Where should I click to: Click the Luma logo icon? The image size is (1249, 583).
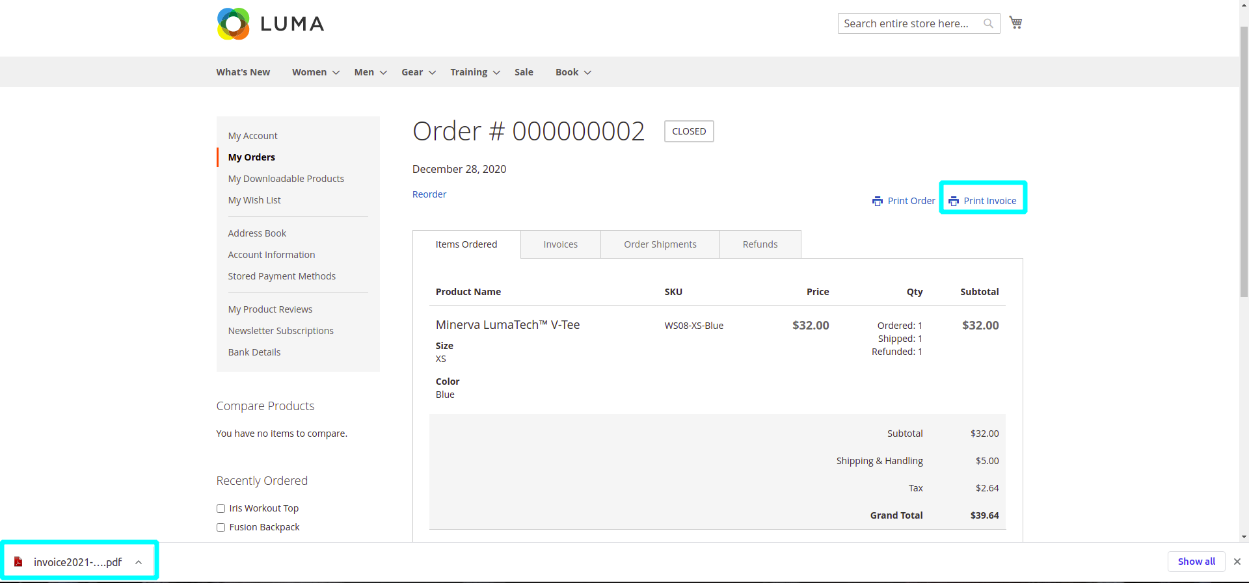(233, 24)
